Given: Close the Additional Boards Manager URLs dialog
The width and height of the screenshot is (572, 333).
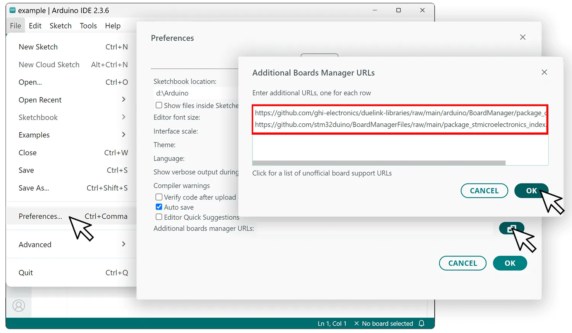Looking at the screenshot, I should [x=544, y=72].
